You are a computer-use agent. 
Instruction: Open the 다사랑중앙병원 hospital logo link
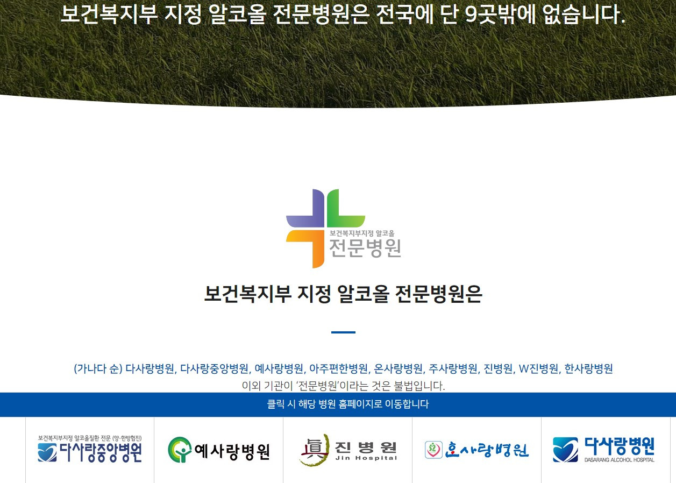[x=90, y=450]
